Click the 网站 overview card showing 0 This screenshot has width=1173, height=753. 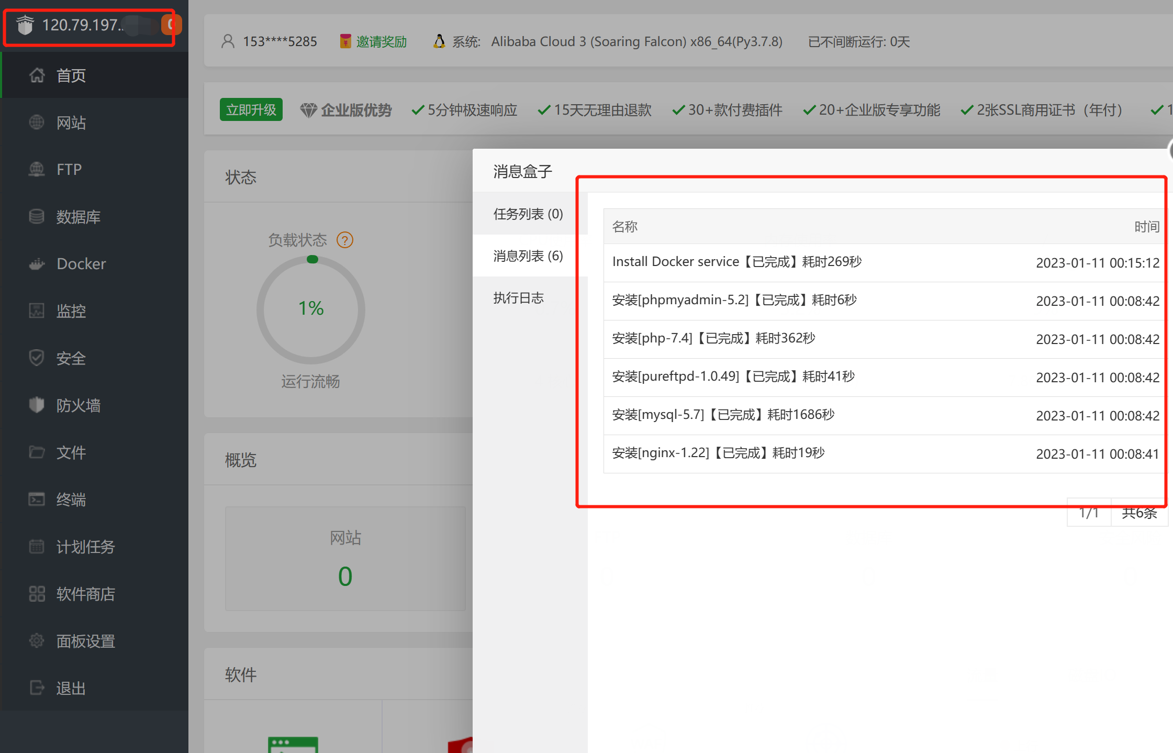coord(345,558)
